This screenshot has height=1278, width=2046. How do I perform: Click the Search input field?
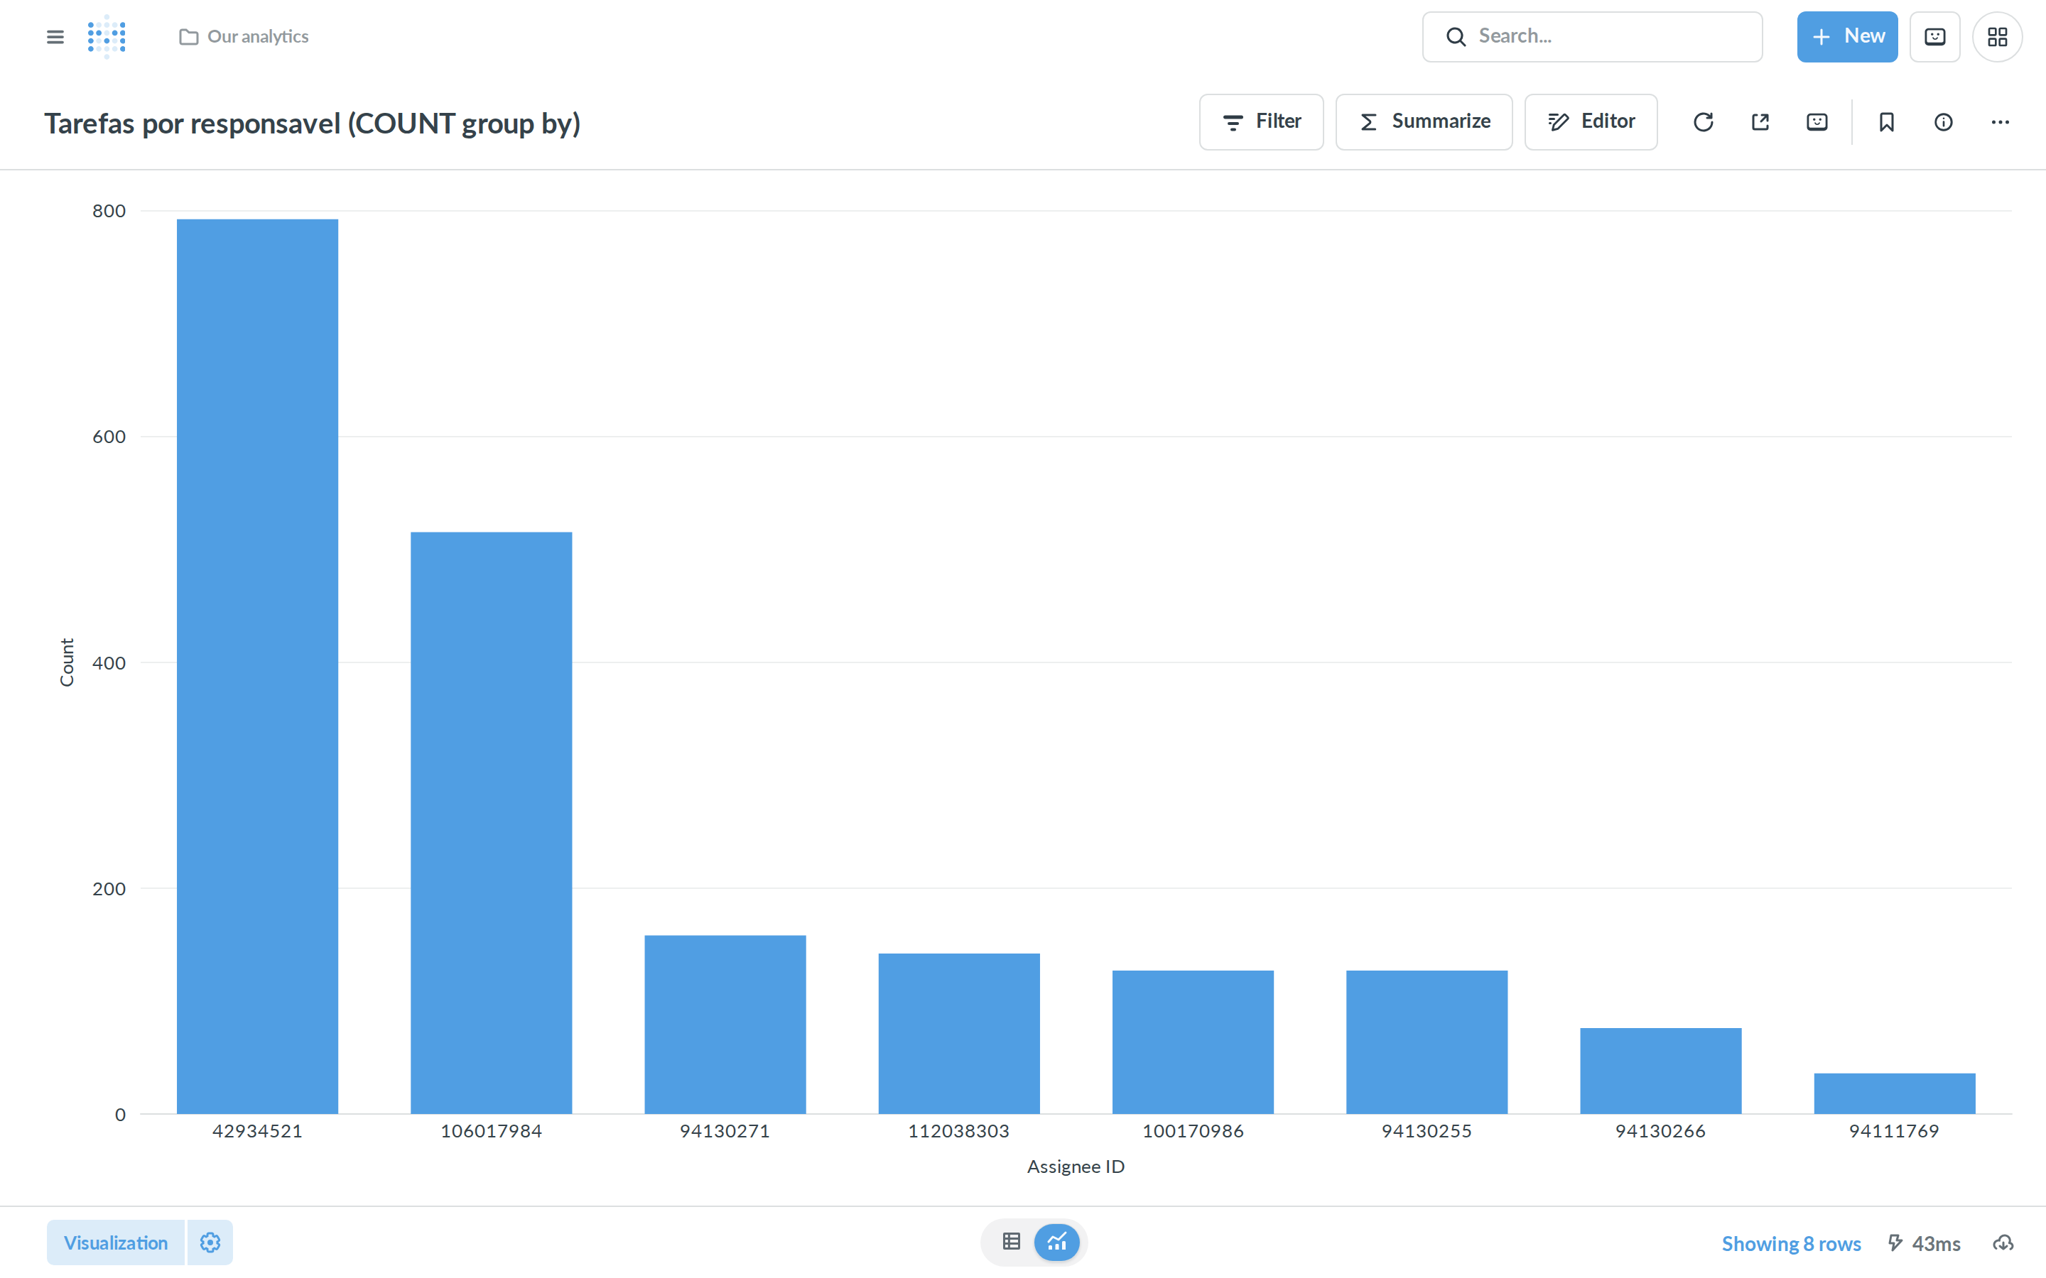(1592, 36)
